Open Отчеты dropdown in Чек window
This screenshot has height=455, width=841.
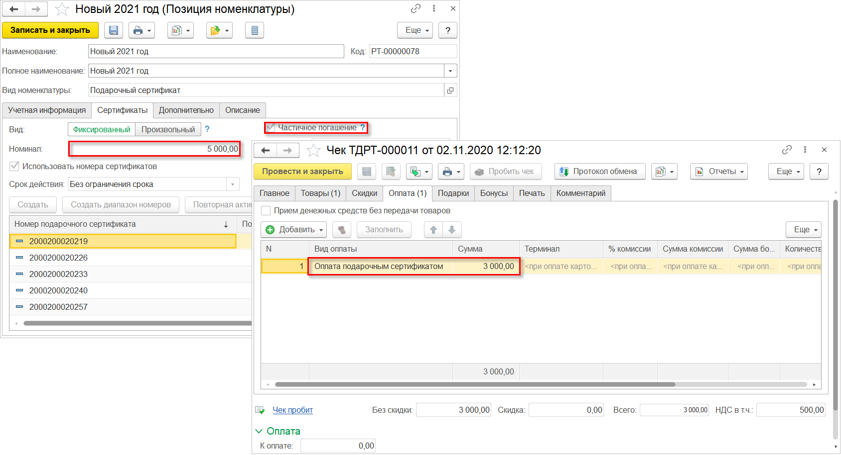coord(719,172)
